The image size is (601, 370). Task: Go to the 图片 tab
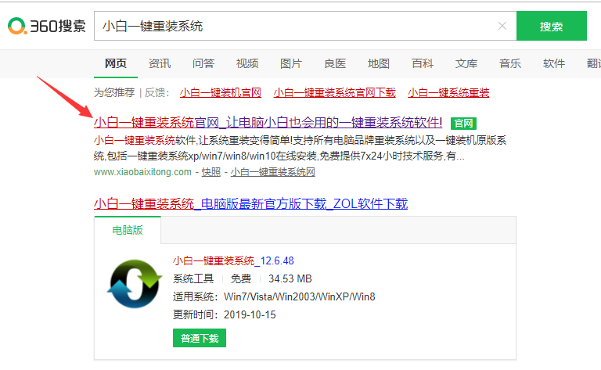[291, 63]
